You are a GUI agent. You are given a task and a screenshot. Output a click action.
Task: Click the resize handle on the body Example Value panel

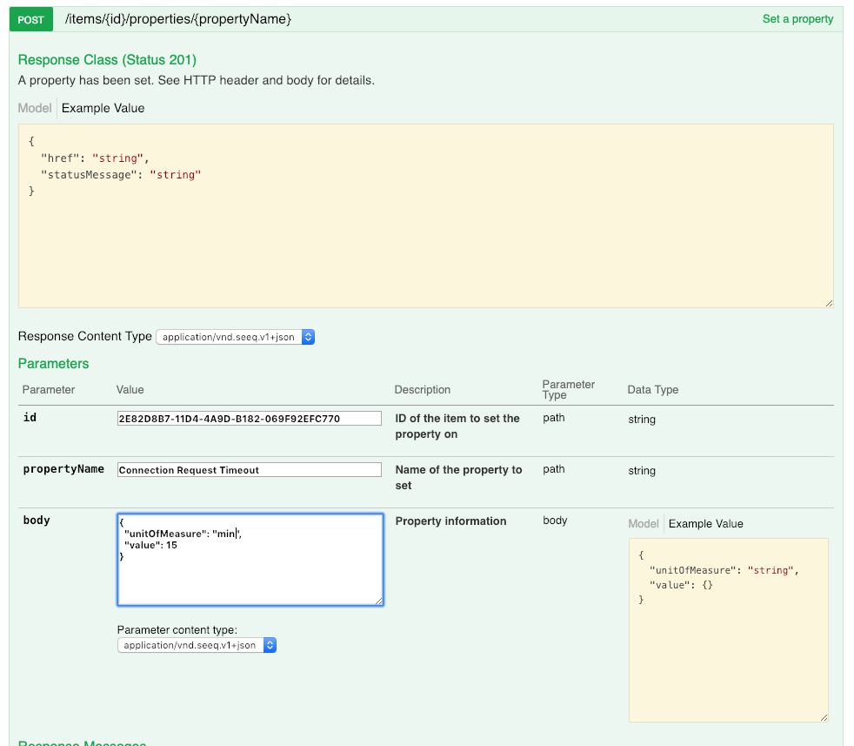tap(823, 716)
